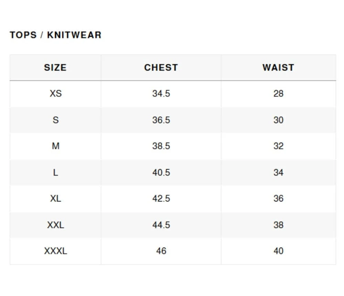Click the XXXL size cell
The width and height of the screenshot is (344, 296).
[x=55, y=251]
